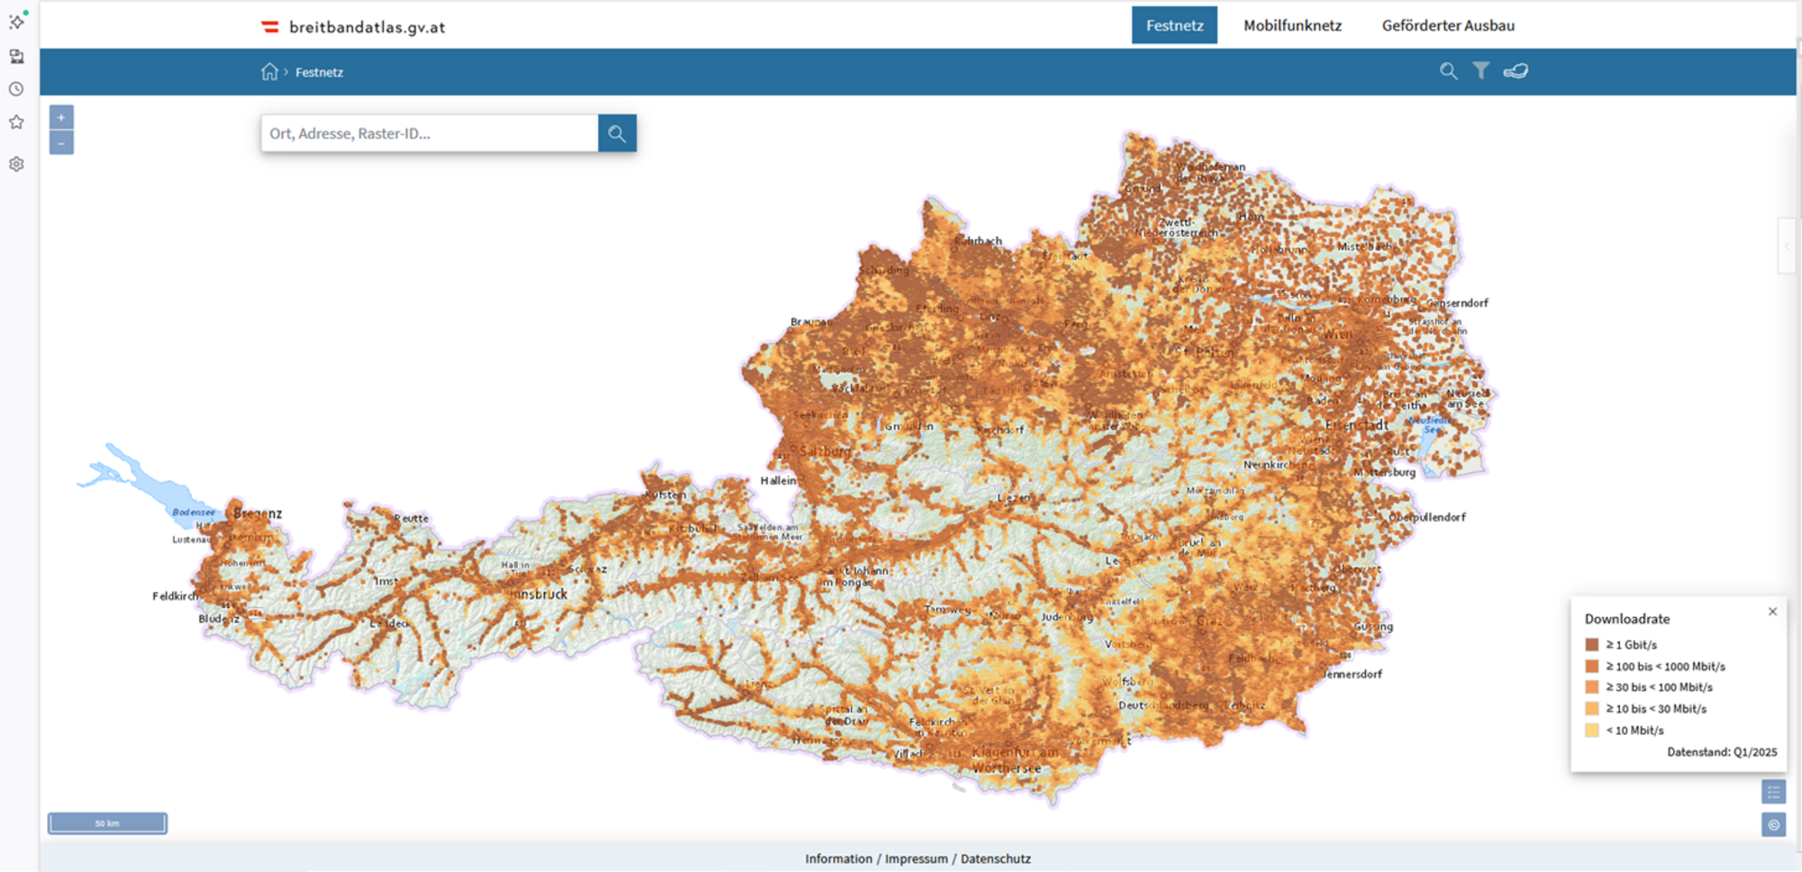Zoom out the map with minus button
This screenshot has width=1802, height=872.
(61, 143)
